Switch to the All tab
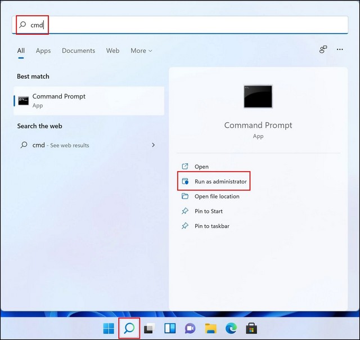The width and height of the screenshot is (360, 340). click(21, 51)
